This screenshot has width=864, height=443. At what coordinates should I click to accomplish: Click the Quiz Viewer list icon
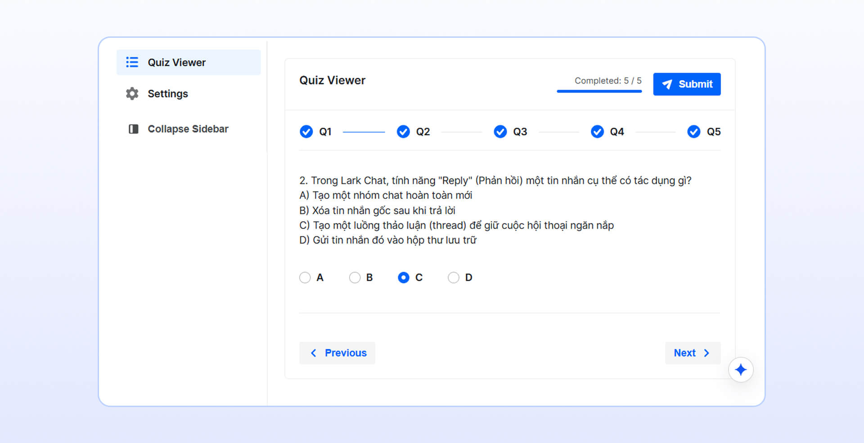click(x=132, y=62)
